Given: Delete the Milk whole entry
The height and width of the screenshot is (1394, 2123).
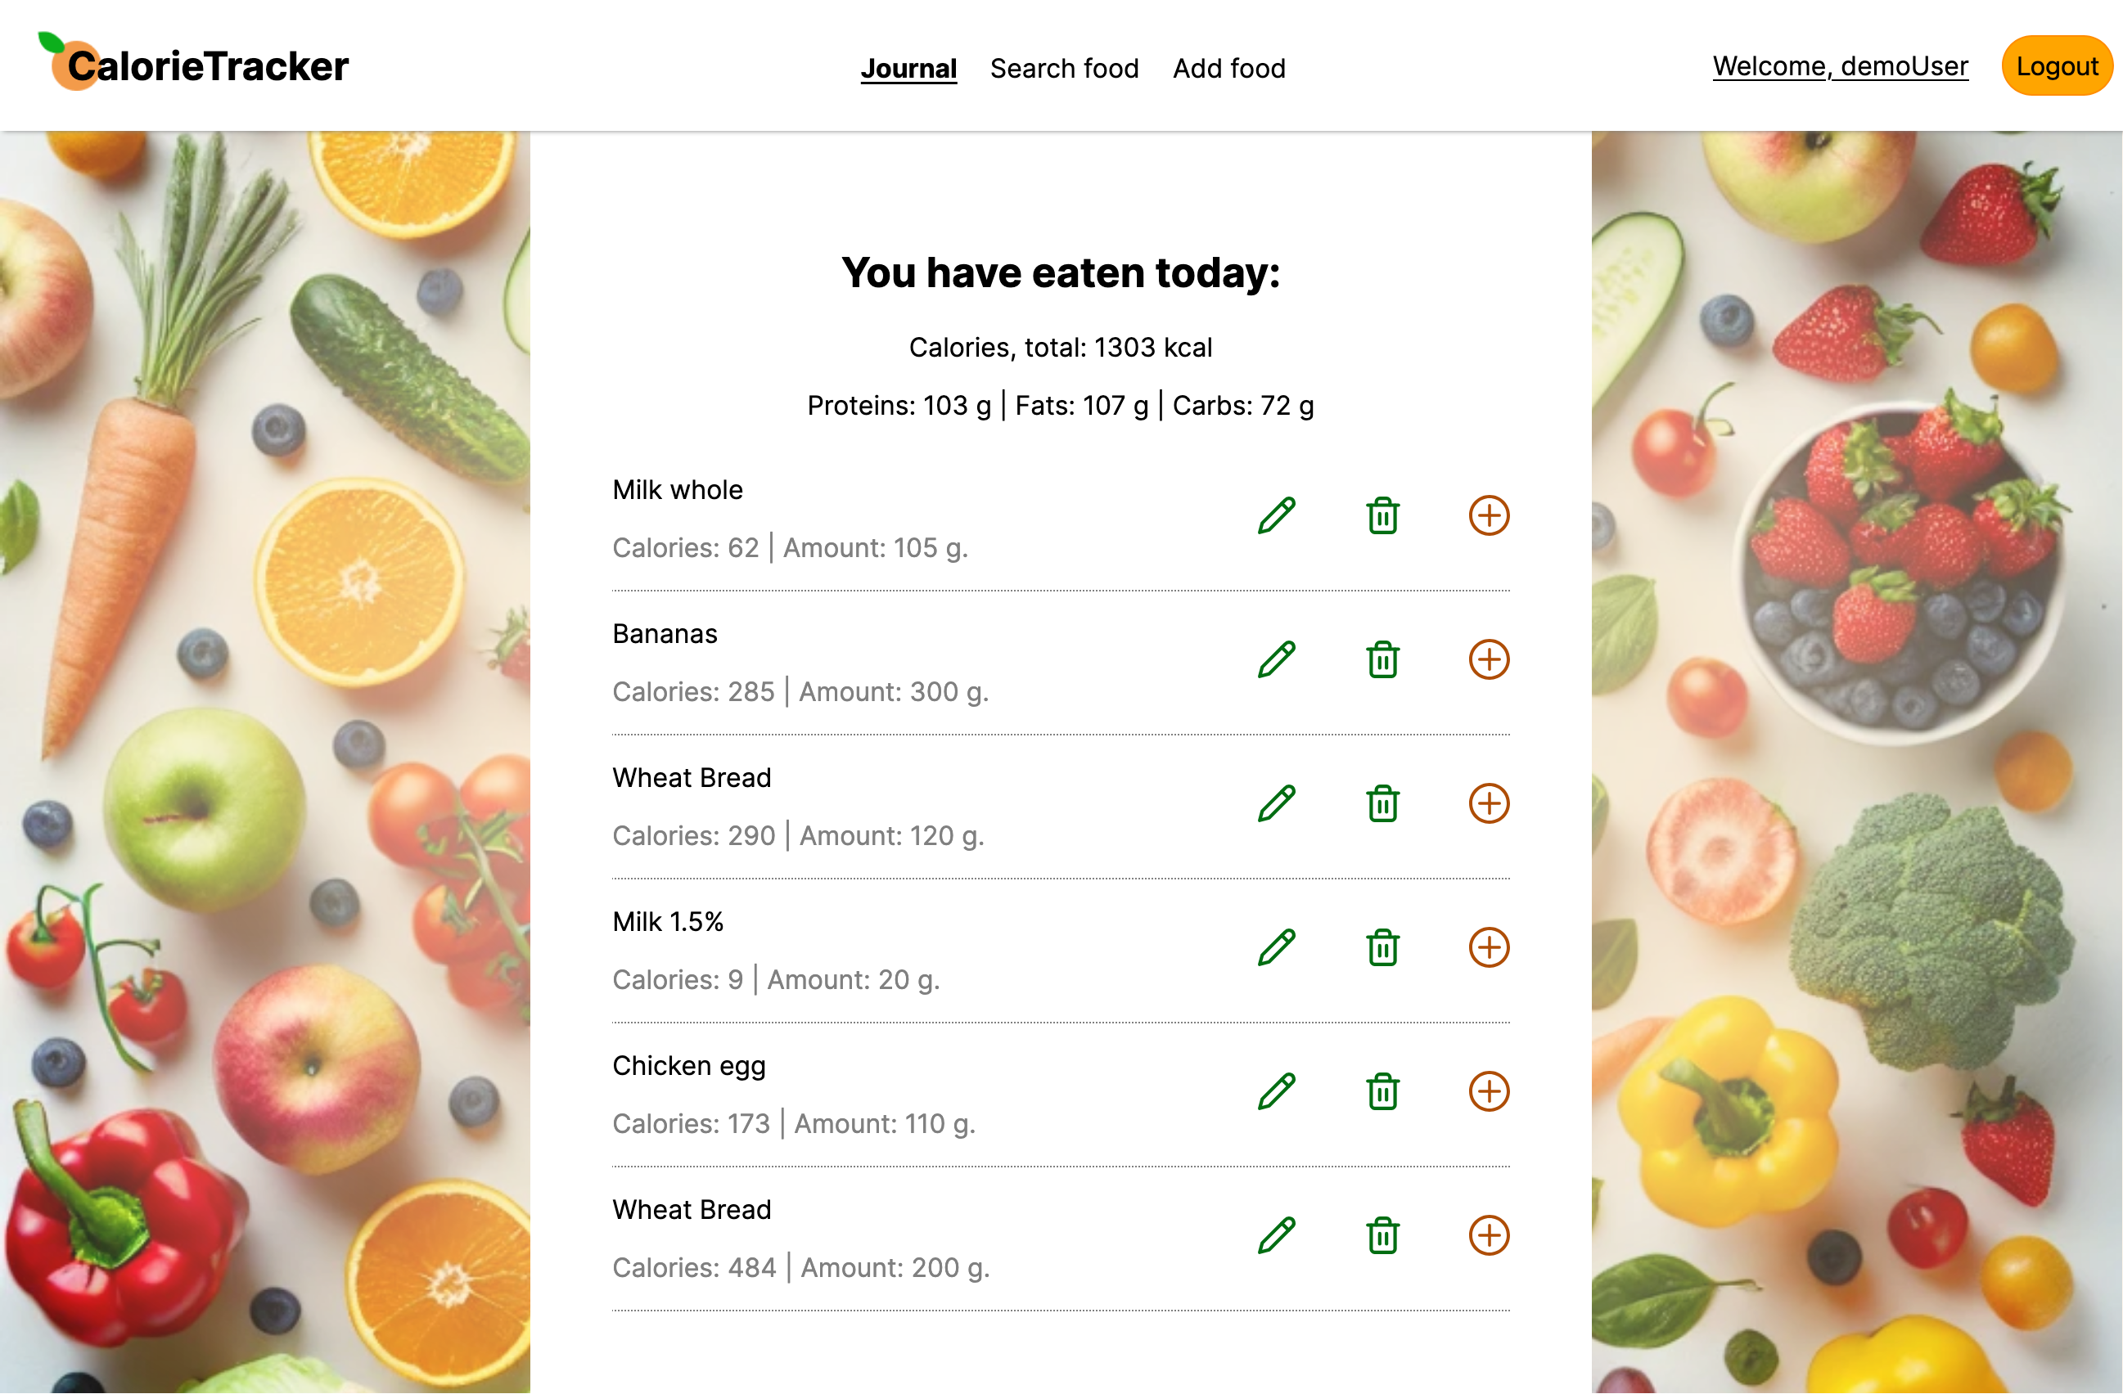Looking at the screenshot, I should [x=1382, y=515].
